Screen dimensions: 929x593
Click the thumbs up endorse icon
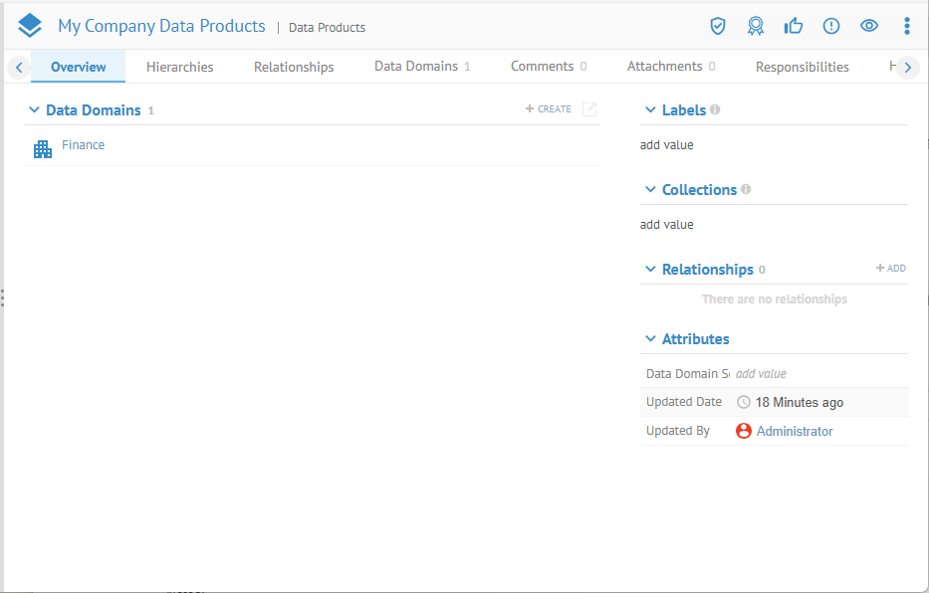794,26
